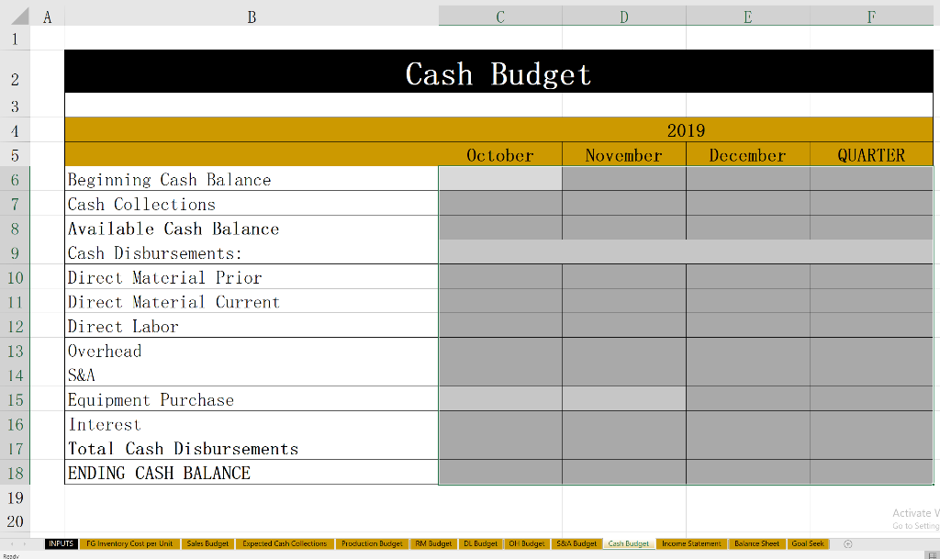Select row 6 by clicking its header
940x559 pixels.
pos(14,179)
